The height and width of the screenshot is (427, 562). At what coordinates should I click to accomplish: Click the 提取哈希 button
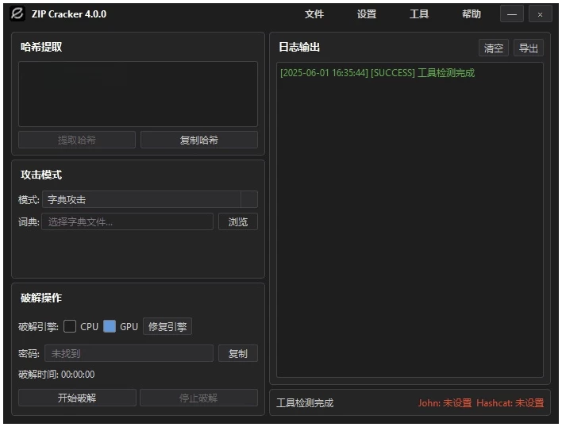point(77,140)
